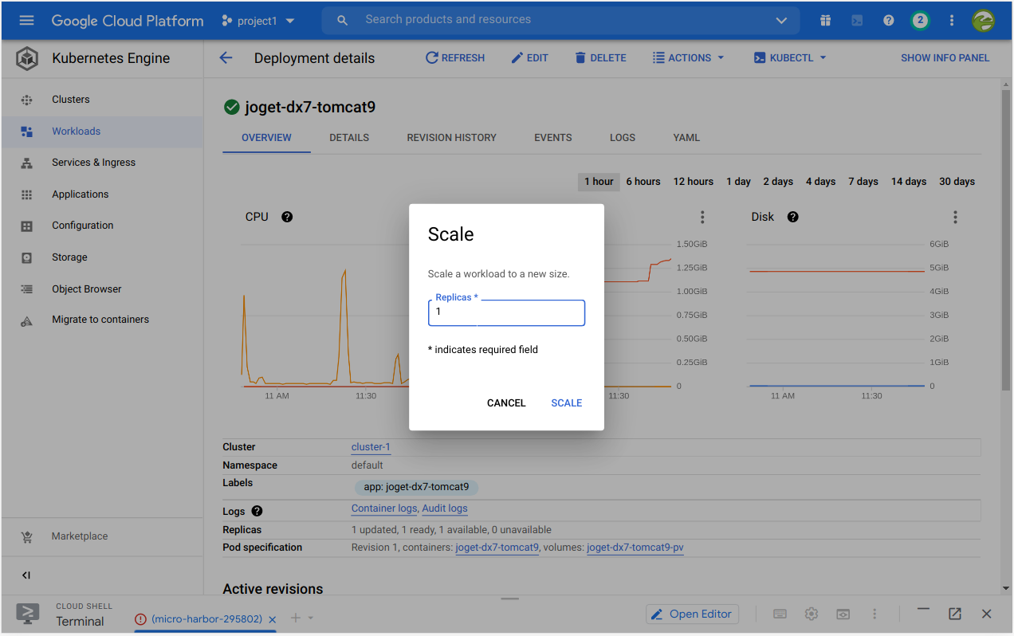This screenshot has width=1014, height=636.
Task: Select the 6 hours time range
Action: click(x=643, y=182)
